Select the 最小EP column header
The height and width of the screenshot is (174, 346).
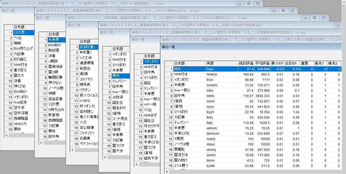click(277, 63)
